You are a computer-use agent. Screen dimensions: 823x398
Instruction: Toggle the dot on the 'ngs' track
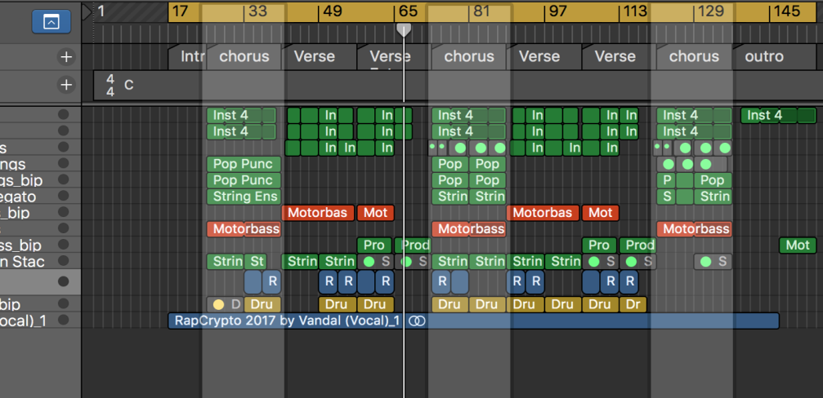pos(63,164)
